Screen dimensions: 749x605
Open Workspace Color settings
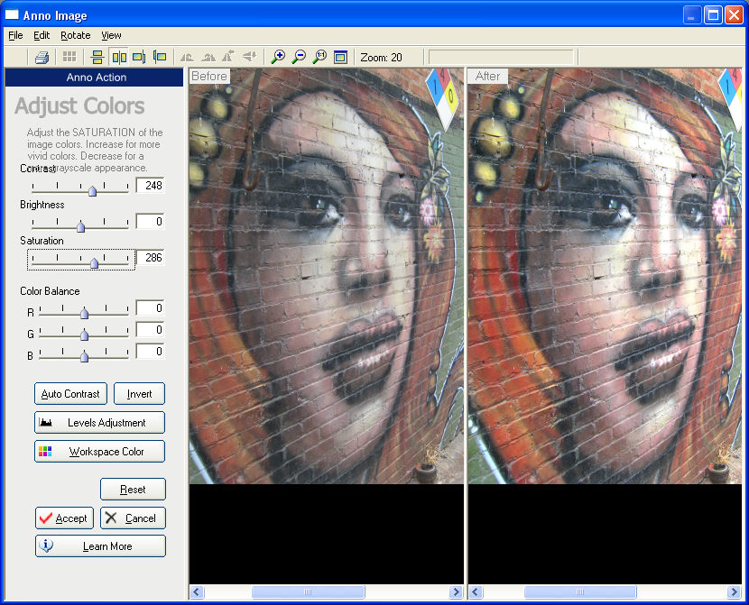tap(100, 452)
